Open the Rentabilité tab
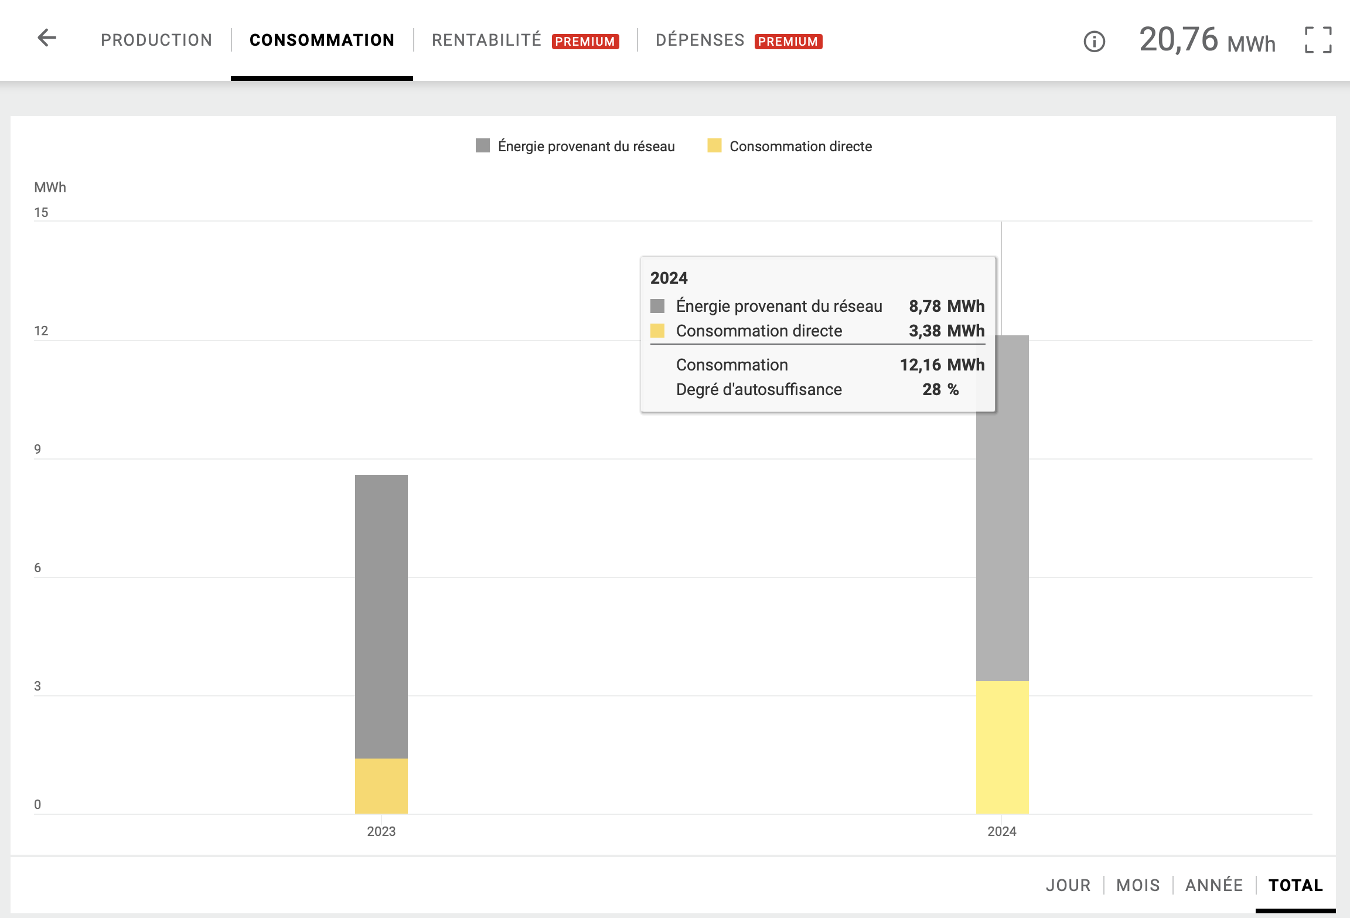1350x918 pixels. (486, 40)
